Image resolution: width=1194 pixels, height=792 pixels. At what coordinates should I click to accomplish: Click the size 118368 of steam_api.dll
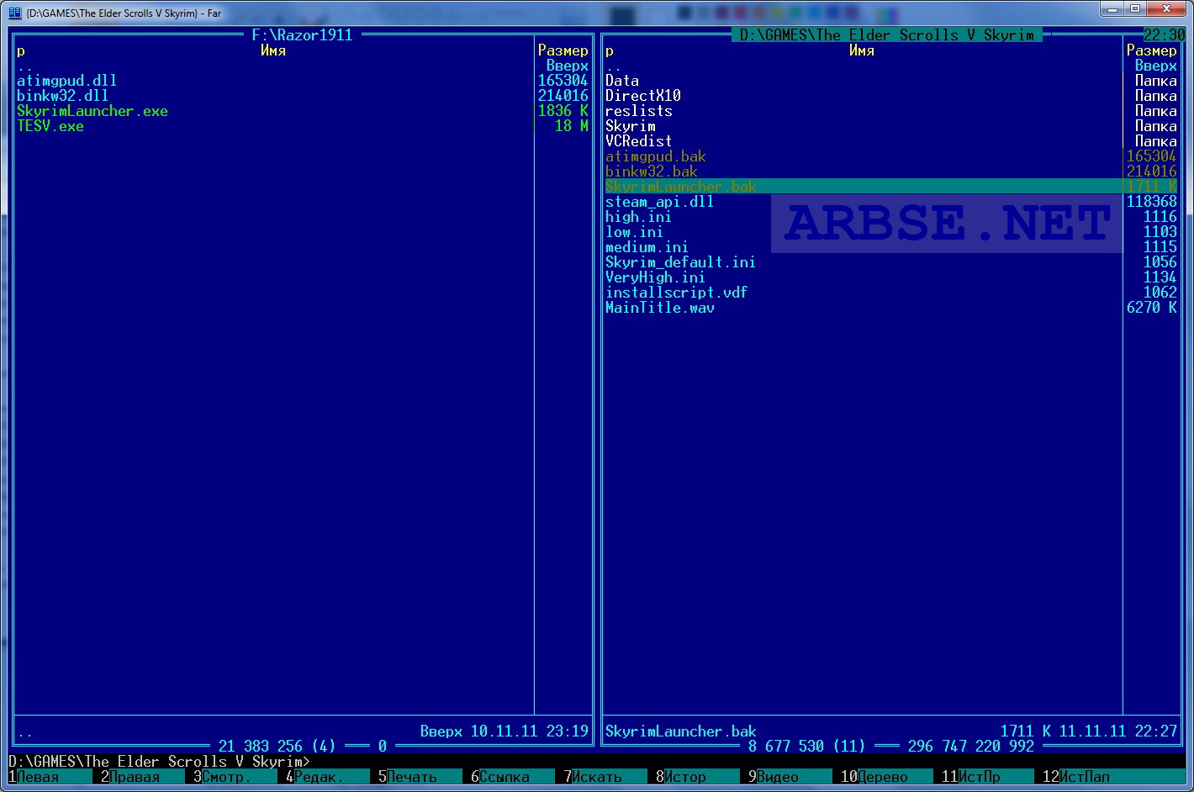1152,202
